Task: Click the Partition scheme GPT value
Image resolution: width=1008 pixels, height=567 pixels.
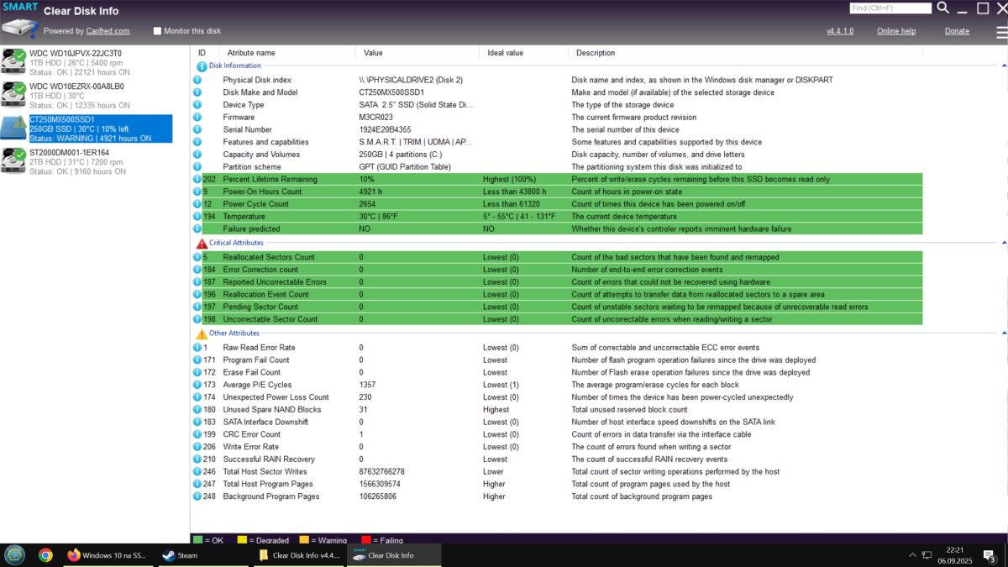Action: [406, 166]
